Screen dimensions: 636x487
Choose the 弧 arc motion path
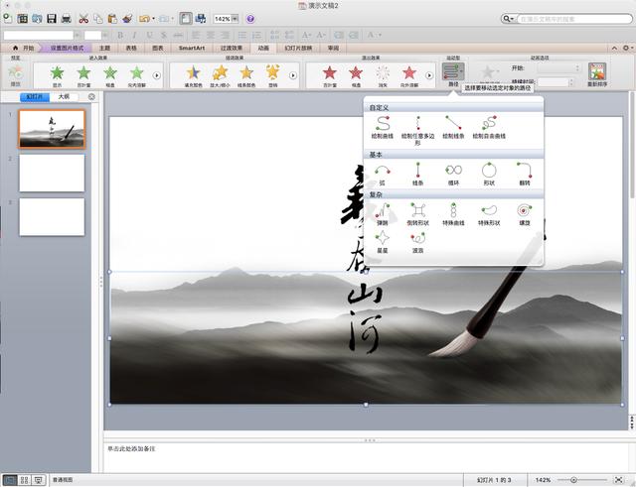click(383, 175)
